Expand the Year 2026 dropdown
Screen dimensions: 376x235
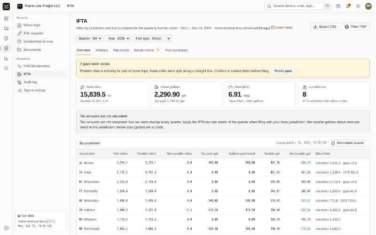[x=118, y=39]
